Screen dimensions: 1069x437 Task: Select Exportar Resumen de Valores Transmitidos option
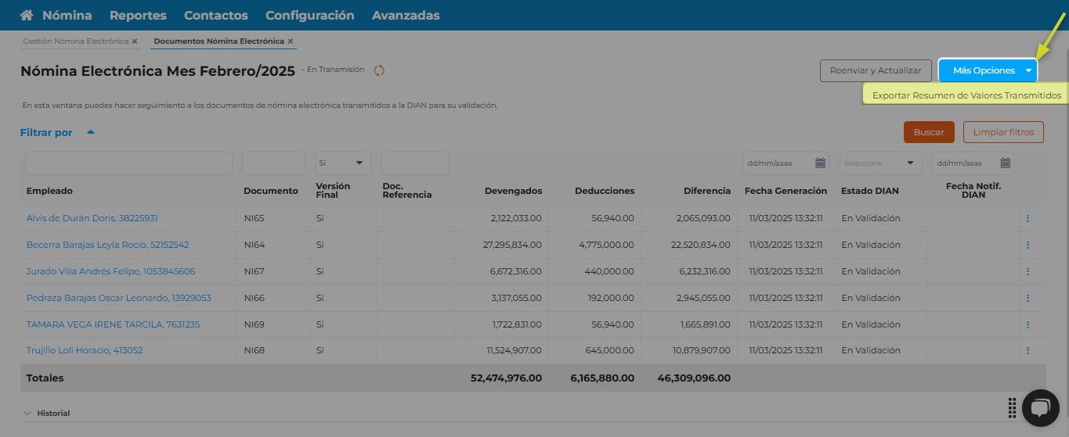(966, 95)
